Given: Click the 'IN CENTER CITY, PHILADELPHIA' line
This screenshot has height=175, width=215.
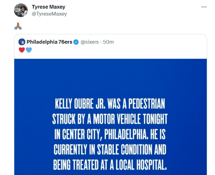Looking at the screenshot, I should (101, 134).
